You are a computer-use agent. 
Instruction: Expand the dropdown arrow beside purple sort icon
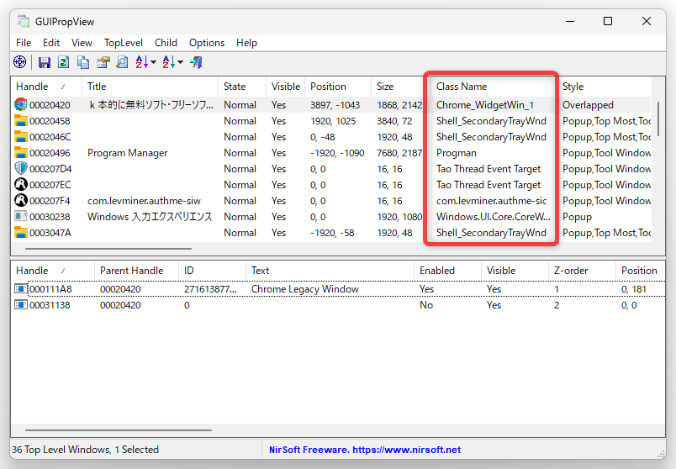pos(153,62)
